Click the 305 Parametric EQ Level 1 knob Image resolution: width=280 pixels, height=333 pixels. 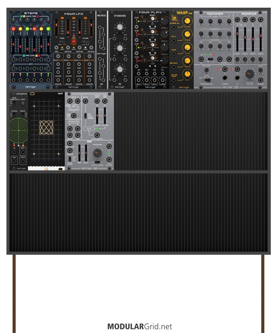pyautogui.click(x=201, y=21)
